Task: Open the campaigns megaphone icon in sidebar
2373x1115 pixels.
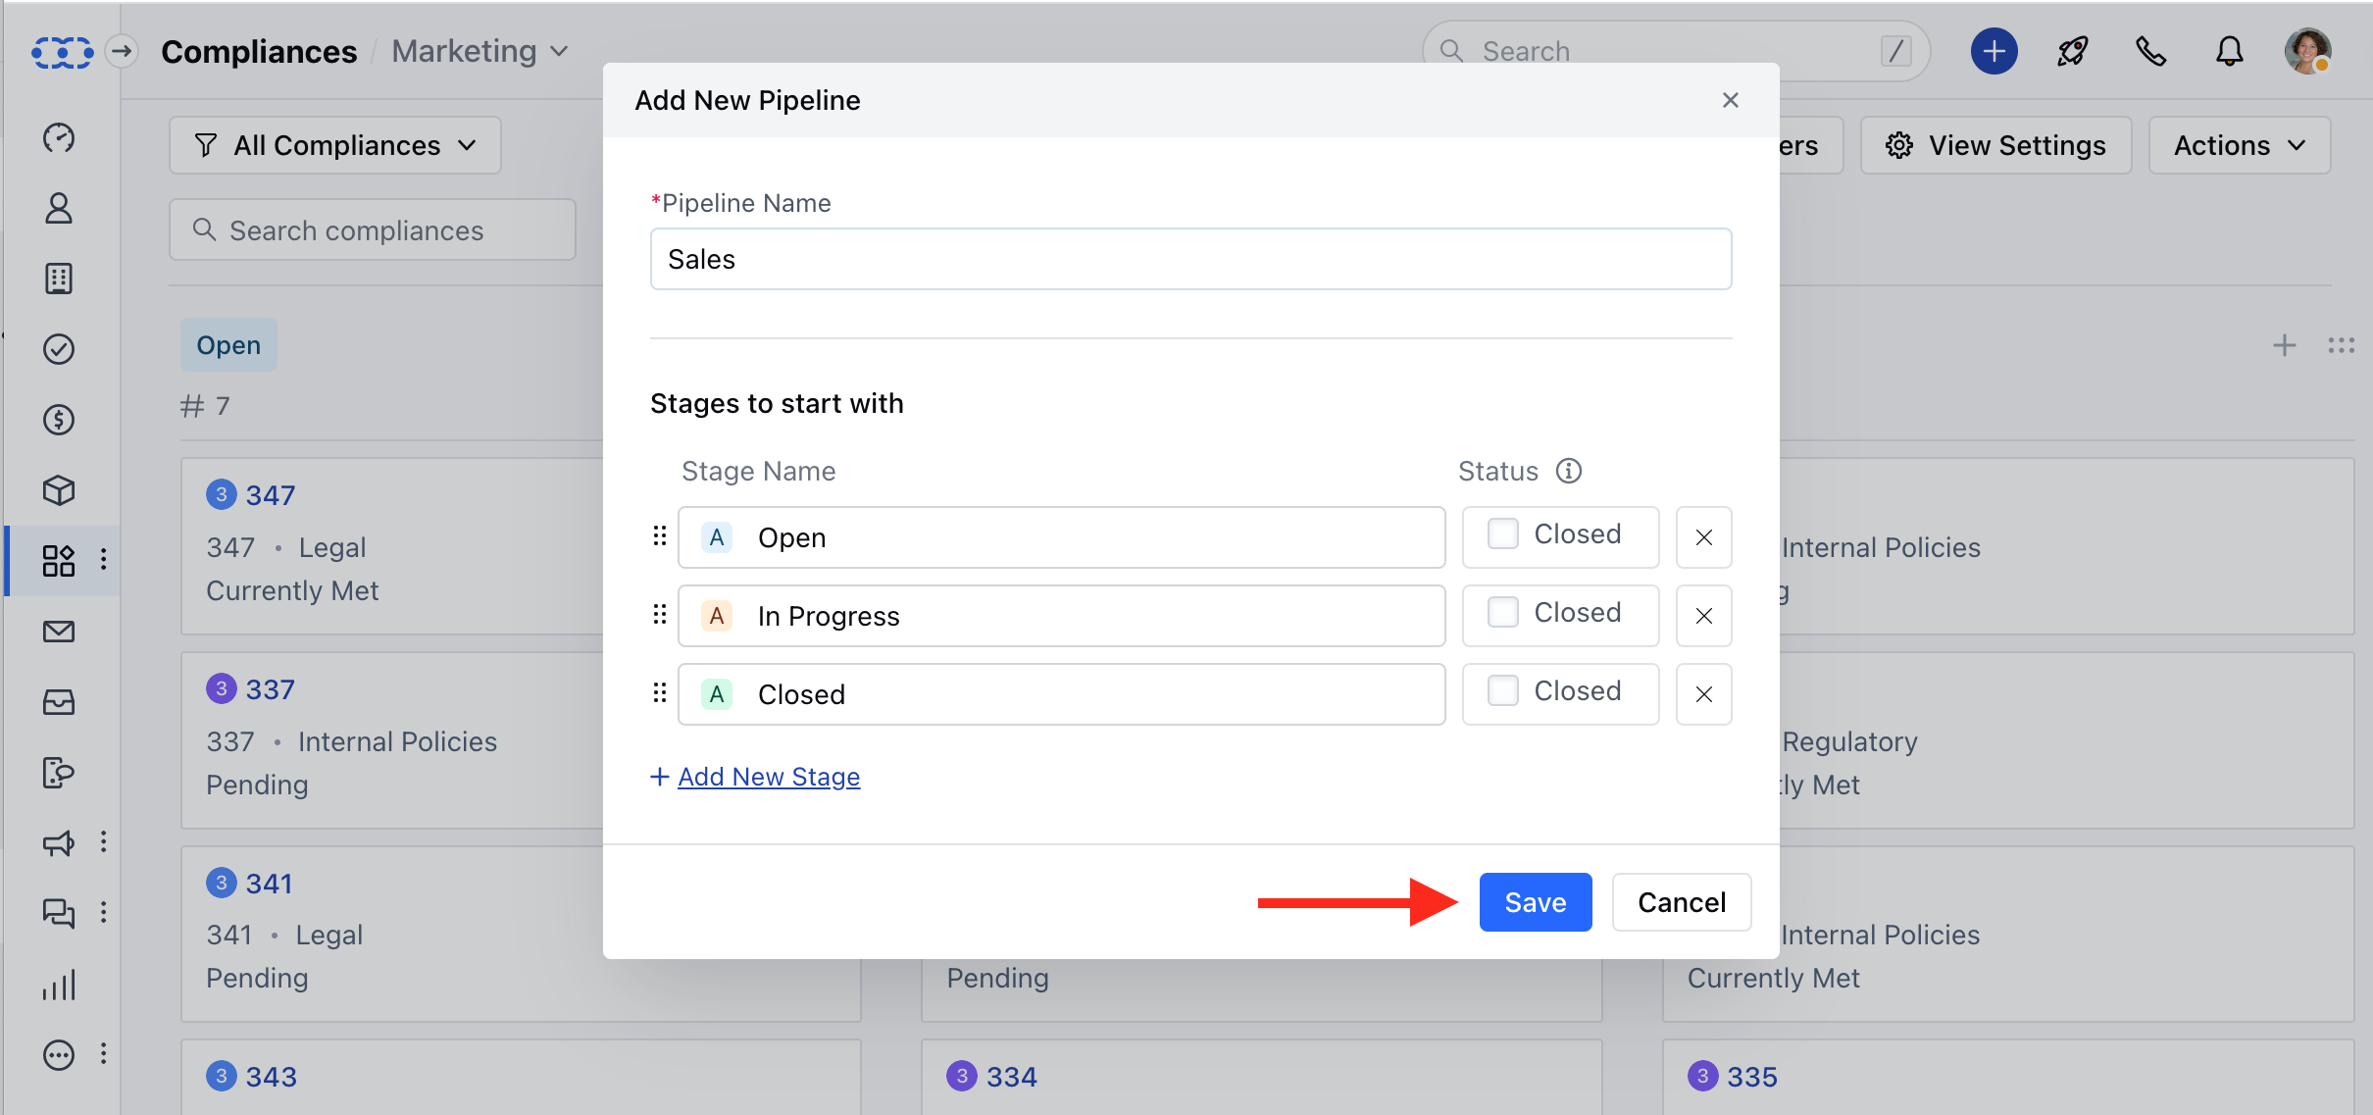Action: coord(59,843)
